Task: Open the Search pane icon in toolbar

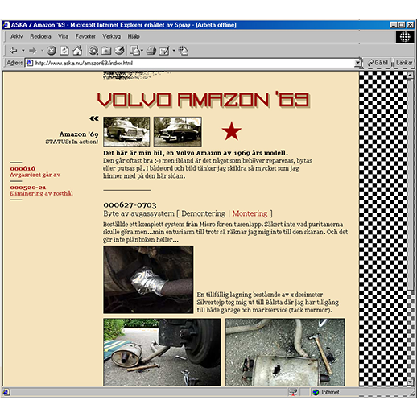Action: click(93, 51)
